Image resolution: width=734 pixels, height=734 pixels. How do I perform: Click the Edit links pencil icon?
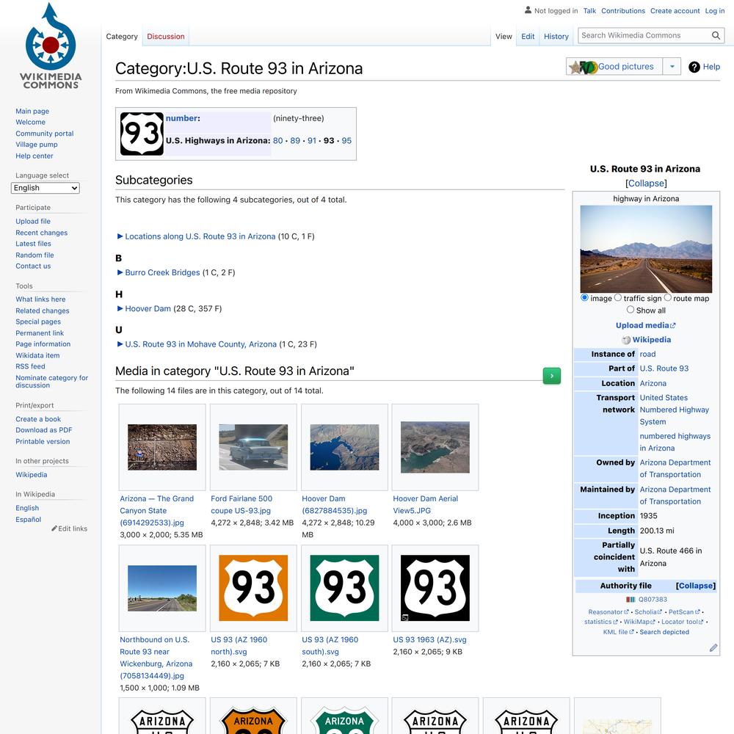54,528
